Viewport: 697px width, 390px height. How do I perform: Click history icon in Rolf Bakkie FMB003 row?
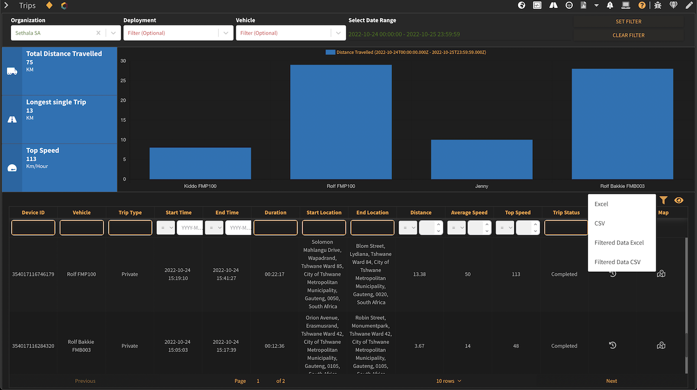[612, 346]
